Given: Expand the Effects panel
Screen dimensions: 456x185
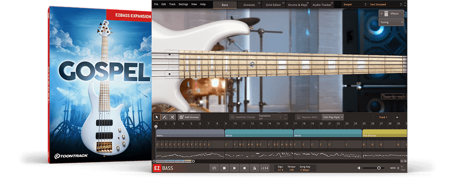Looking at the screenshot, I should coord(391,14).
